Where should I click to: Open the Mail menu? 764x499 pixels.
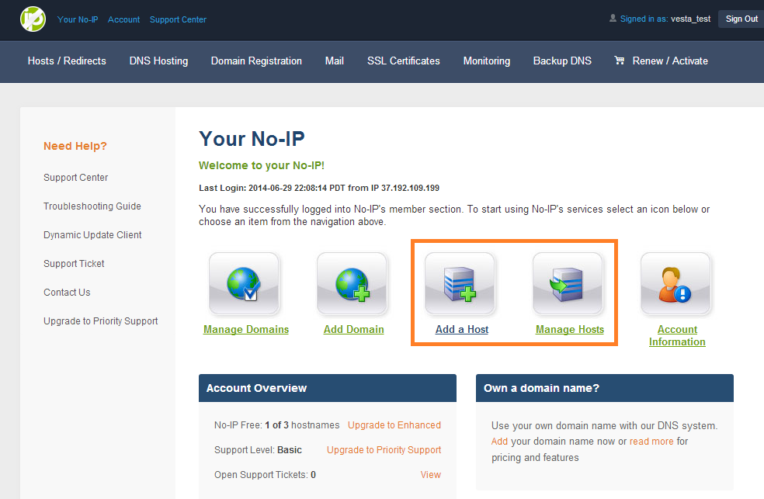coord(334,61)
